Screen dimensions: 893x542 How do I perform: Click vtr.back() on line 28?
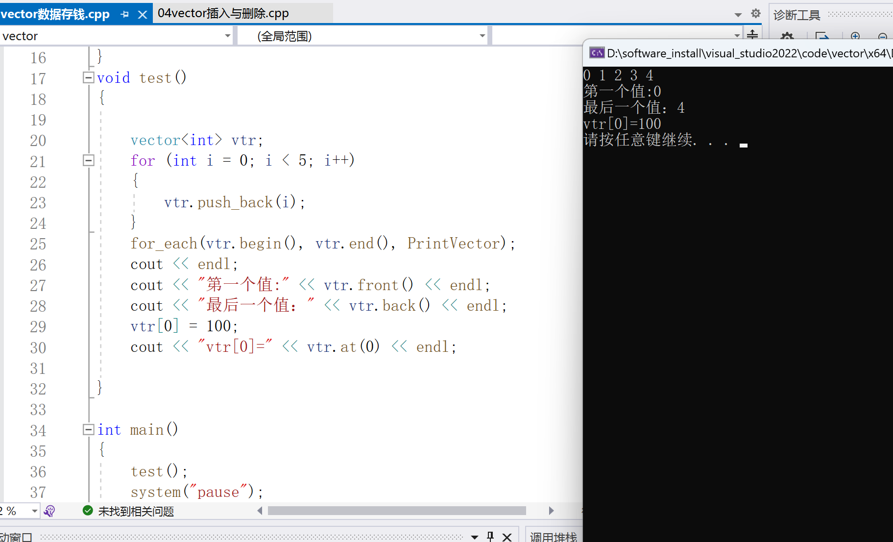(389, 305)
